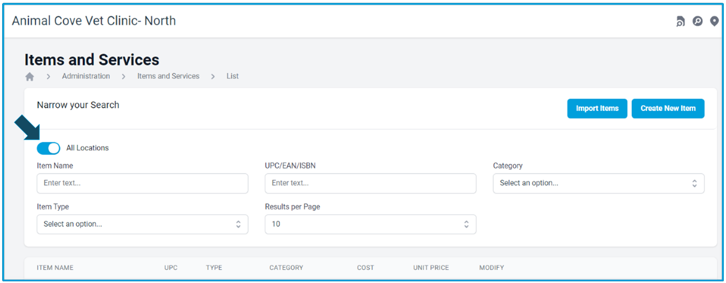Viewport: 726px width, 283px height.
Task: Open Administration breadcrumb link
Action: [x=86, y=76]
